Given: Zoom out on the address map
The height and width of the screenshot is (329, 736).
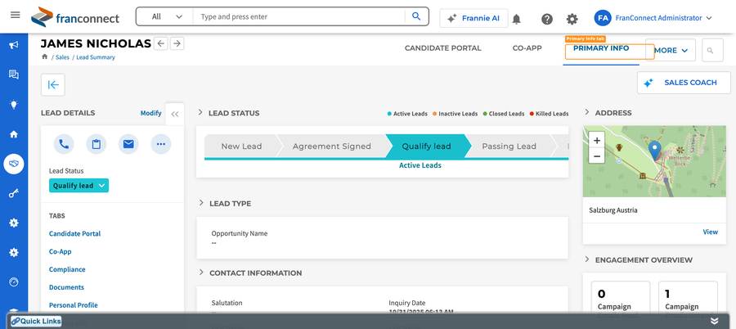Looking at the screenshot, I should coord(597,155).
